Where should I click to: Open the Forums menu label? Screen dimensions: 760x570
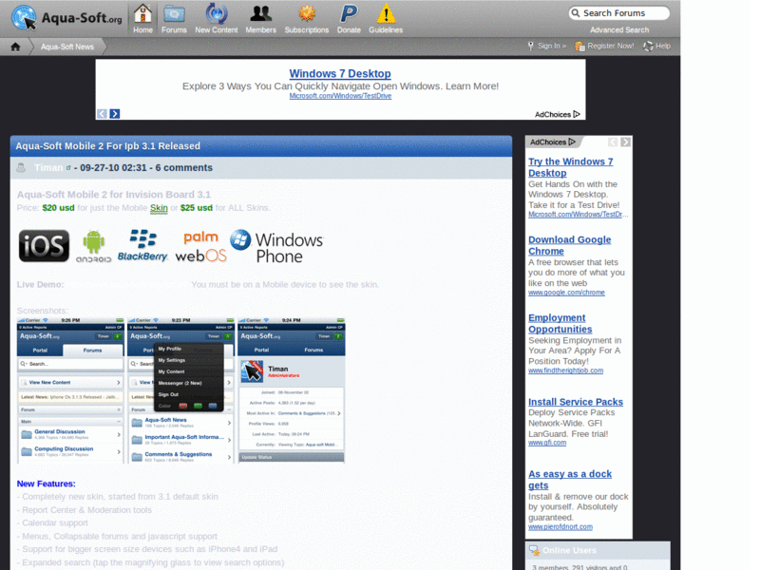[x=174, y=30]
